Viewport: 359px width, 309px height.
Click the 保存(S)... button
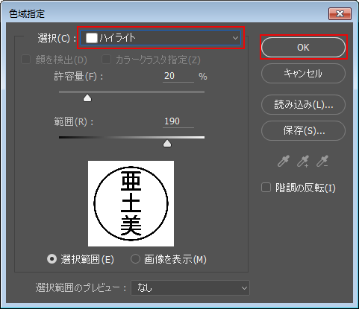coord(303,130)
